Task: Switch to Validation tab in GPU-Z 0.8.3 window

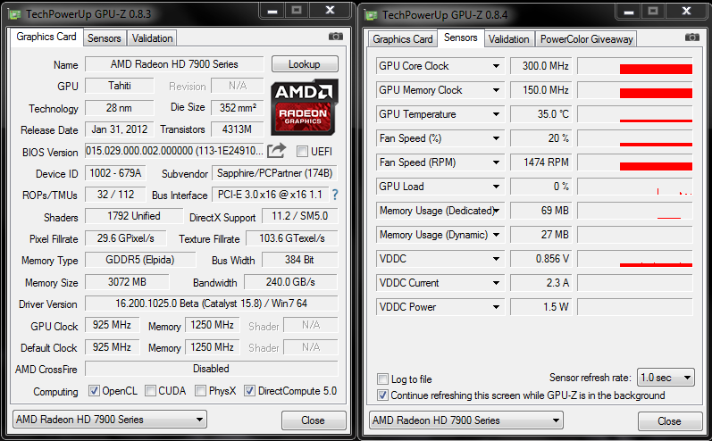Action: (x=152, y=38)
